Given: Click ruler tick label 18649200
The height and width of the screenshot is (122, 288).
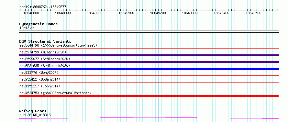Looking at the screenshot, I should (x=158, y=13).
